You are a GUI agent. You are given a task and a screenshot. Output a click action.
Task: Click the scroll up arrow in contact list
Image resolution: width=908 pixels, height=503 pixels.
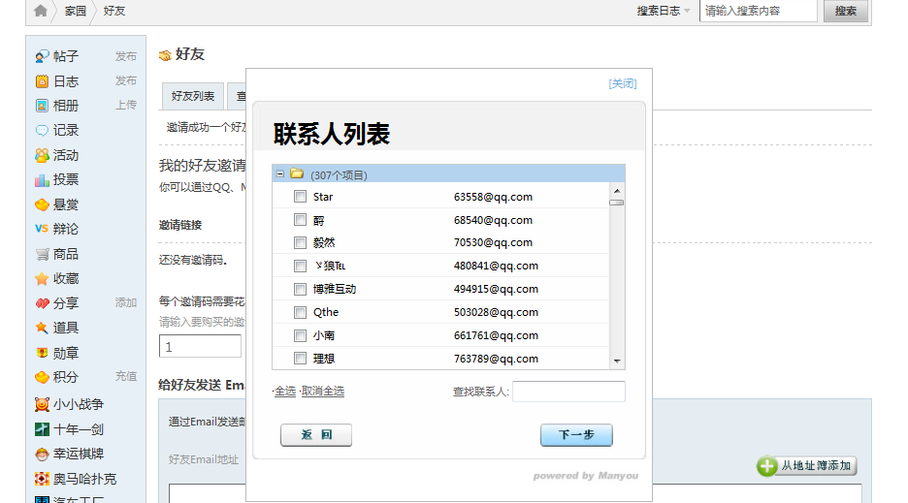pos(617,190)
